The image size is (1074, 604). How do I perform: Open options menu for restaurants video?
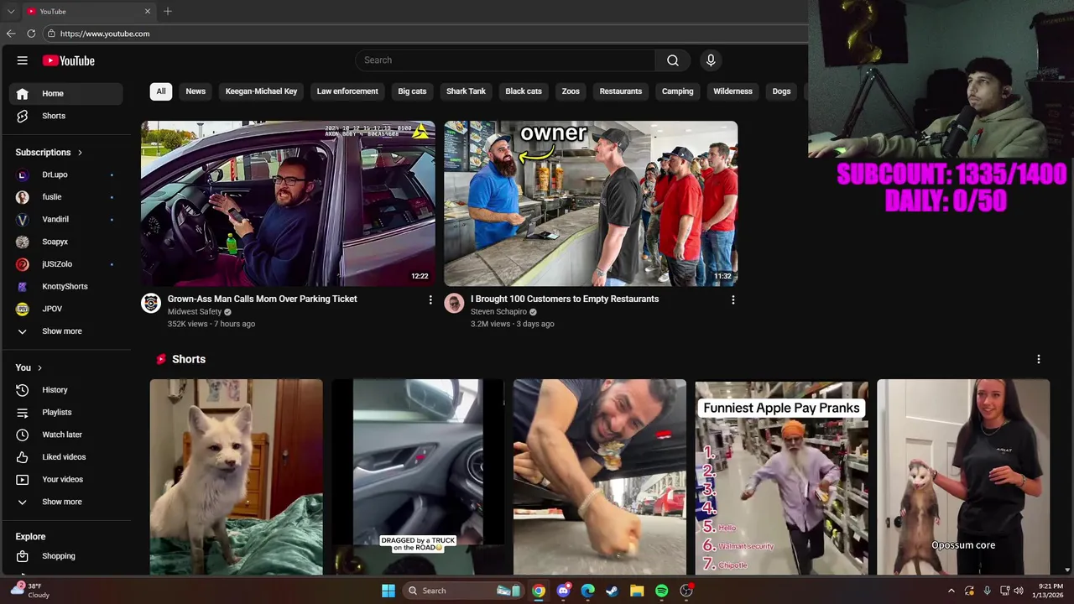[x=733, y=299]
